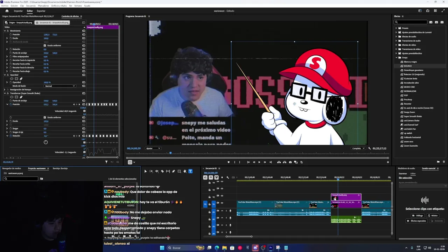Open quick export icon in header
The height and width of the screenshot is (252, 448).
click(427, 11)
